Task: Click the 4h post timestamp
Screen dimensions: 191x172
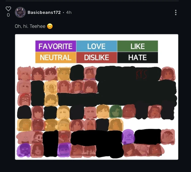Action: 69,12
